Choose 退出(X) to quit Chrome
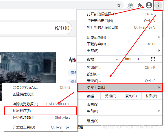The image size is (164, 132). point(119,121)
